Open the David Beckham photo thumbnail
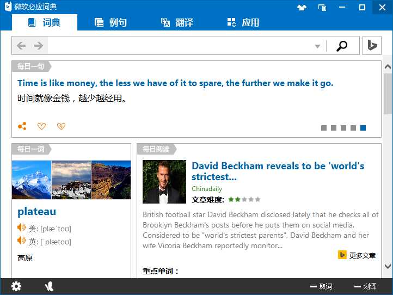Image resolution: width=393 pixels, height=295 pixels. [164, 182]
